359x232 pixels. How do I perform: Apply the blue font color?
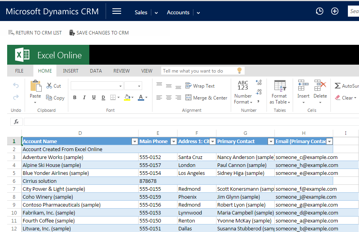tap(141, 98)
